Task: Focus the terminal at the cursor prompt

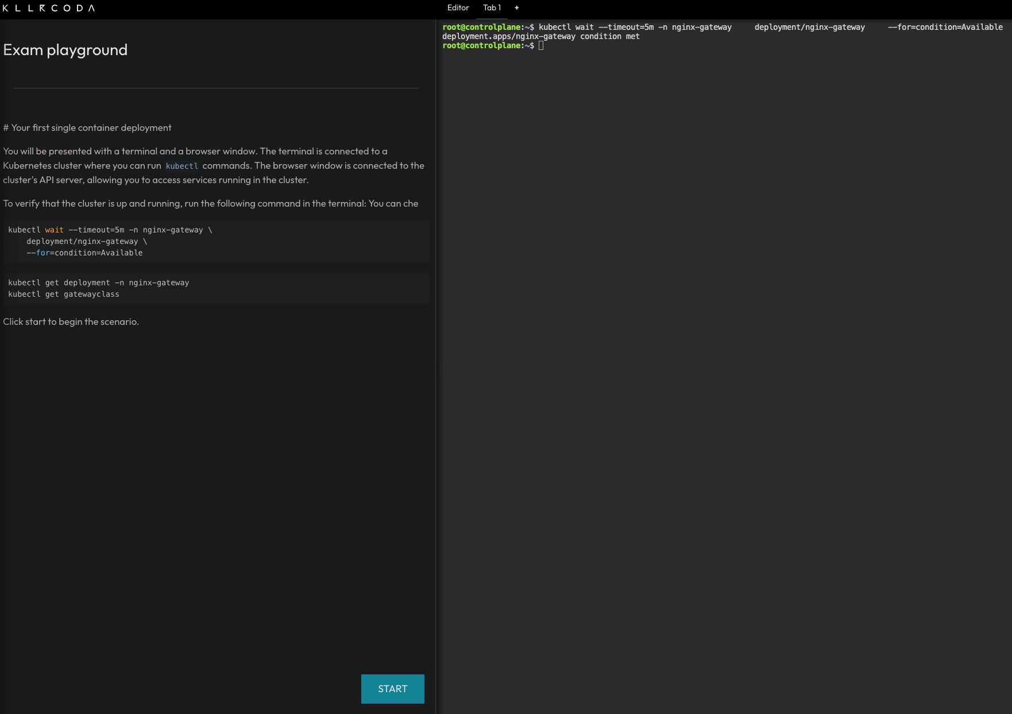Action: pyautogui.click(x=541, y=45)
